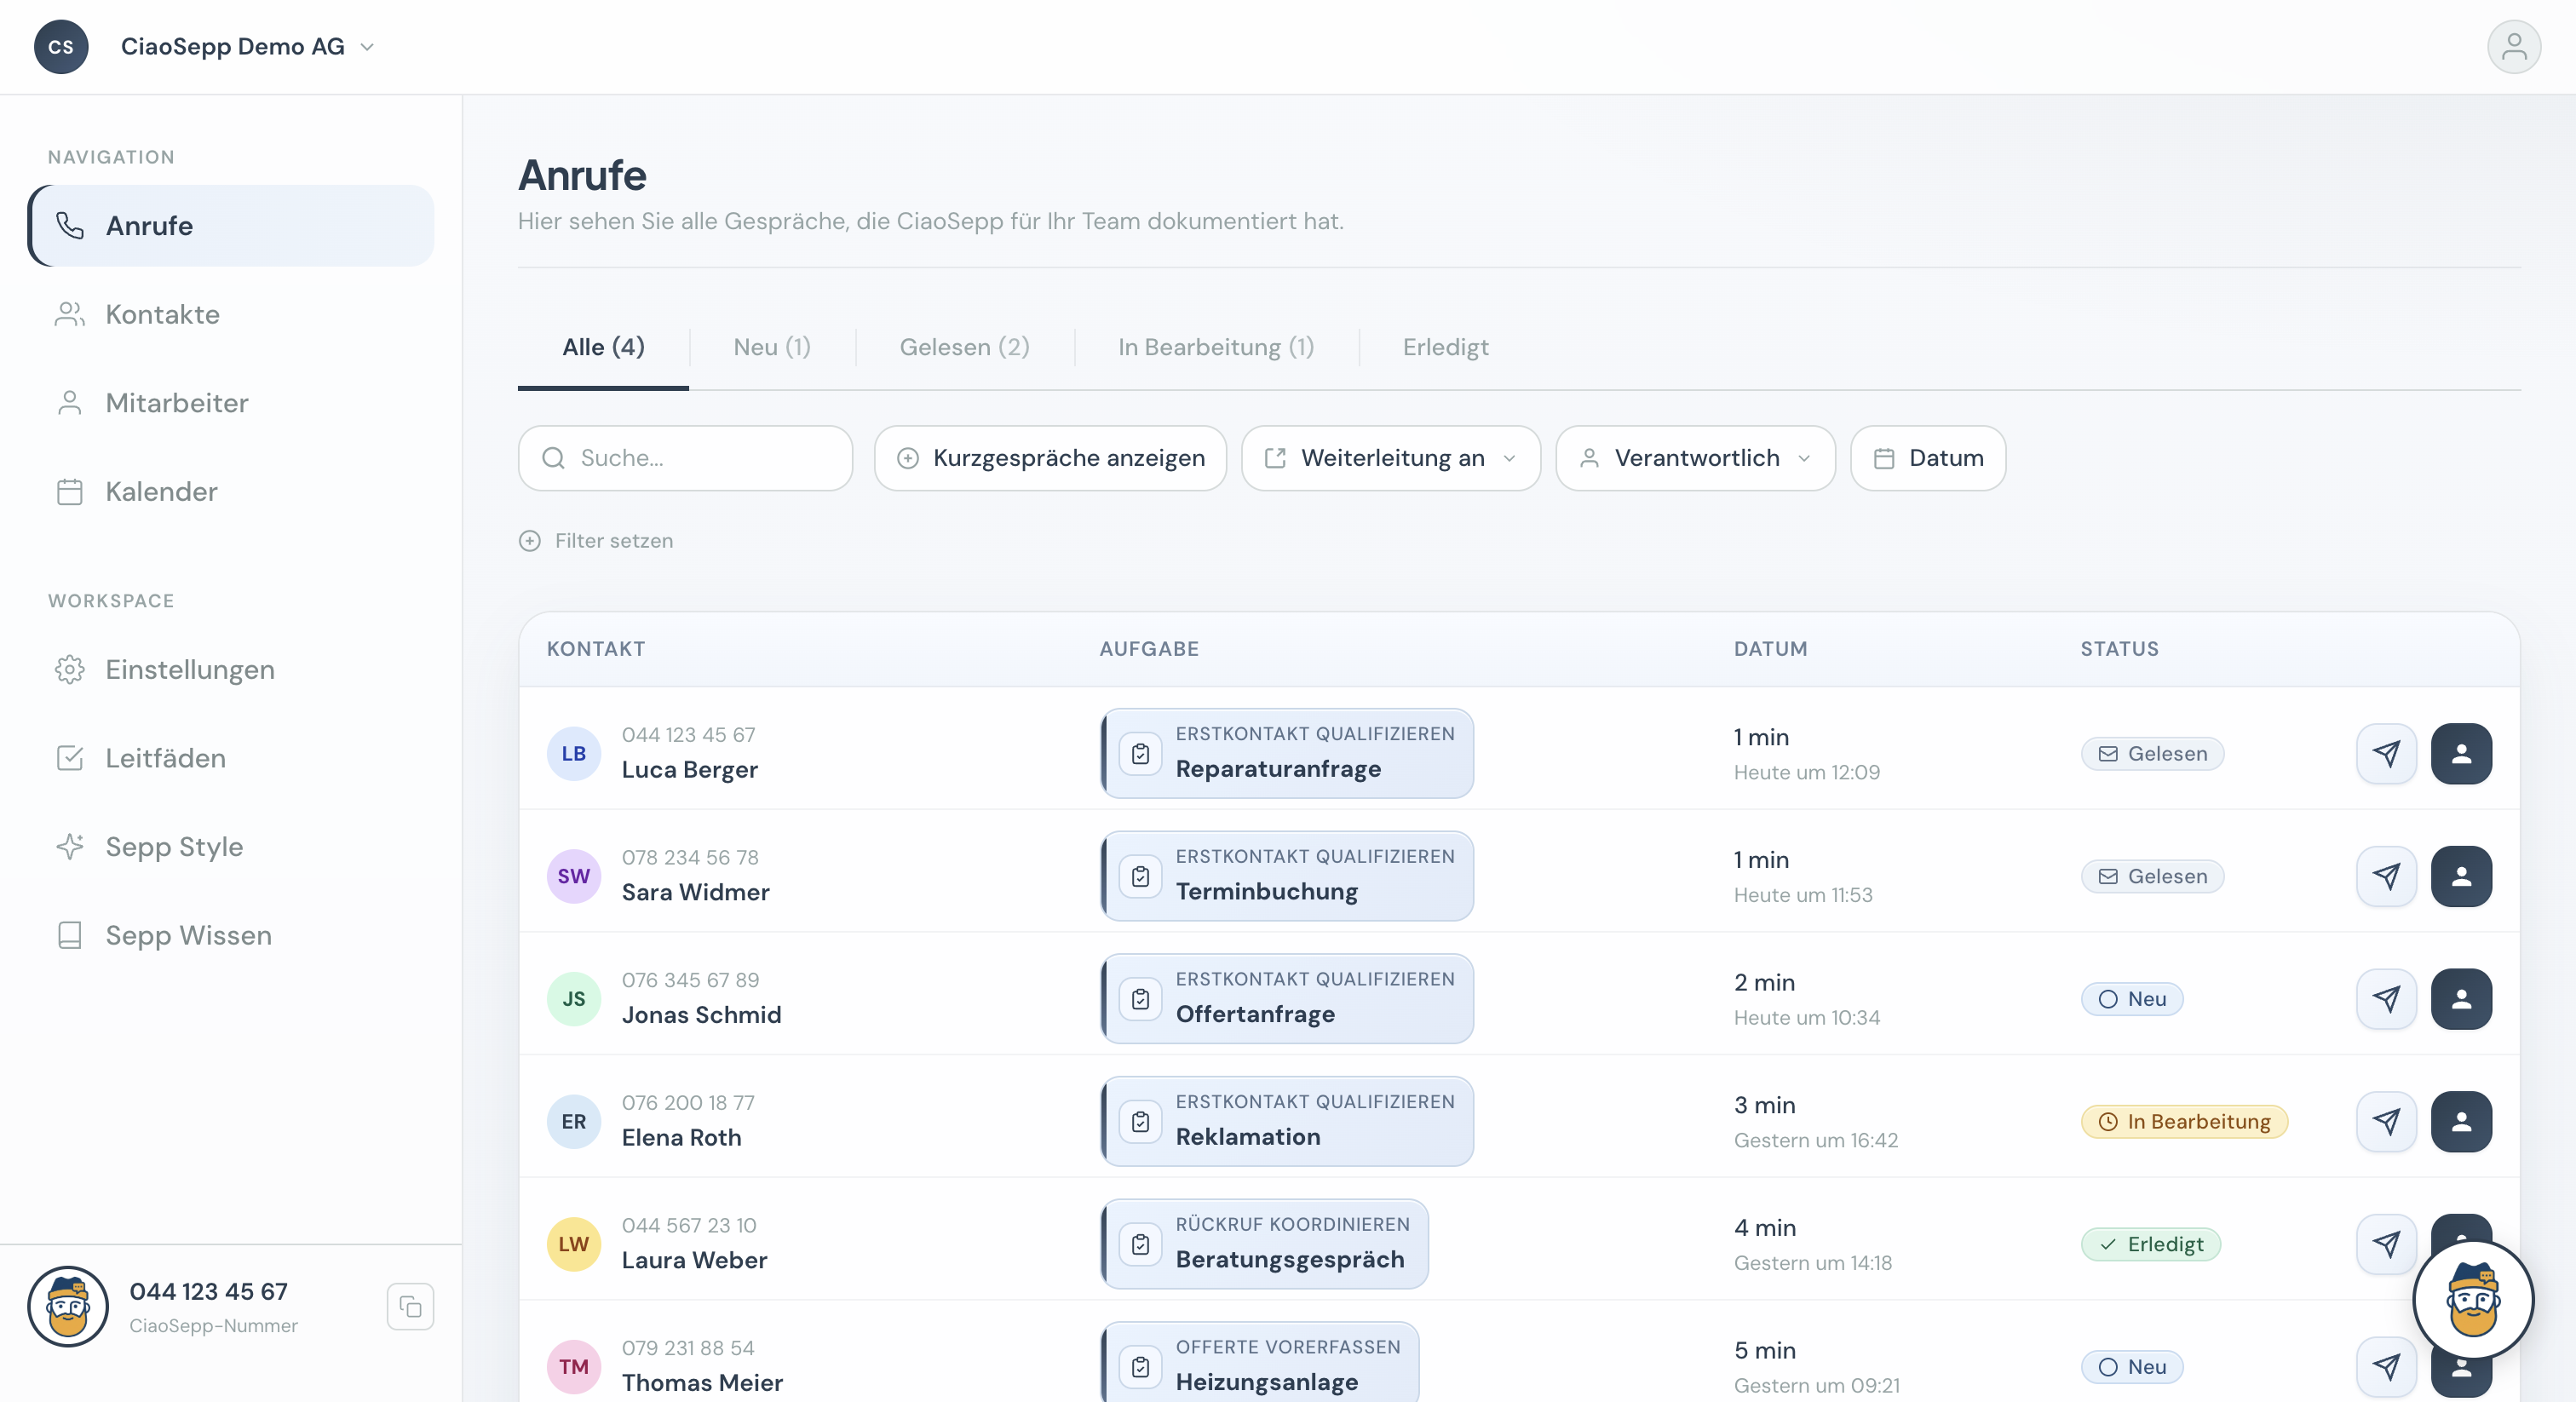2576x1402 pixels.
Task: Expand the Weiterleitung an dropdown
Action: click(x=1390, y=458)
